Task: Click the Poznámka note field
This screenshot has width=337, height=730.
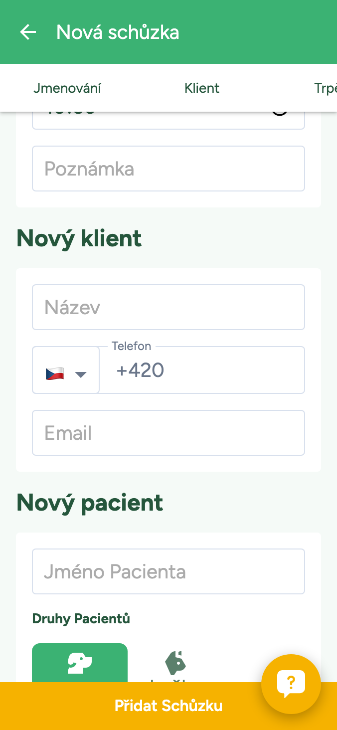Action: point(168,169)
